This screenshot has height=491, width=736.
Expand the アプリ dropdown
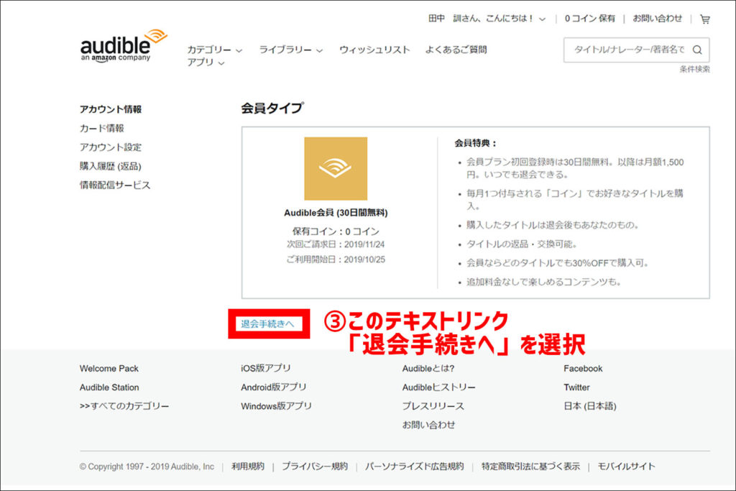(x=206, y=63)
